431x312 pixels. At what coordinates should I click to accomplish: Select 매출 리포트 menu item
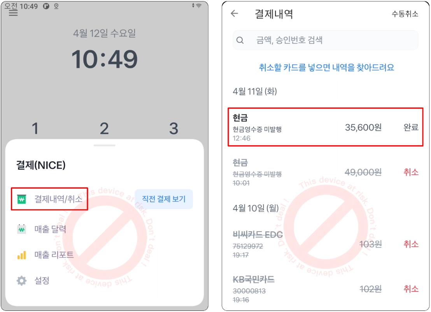[x=54, y=255]
